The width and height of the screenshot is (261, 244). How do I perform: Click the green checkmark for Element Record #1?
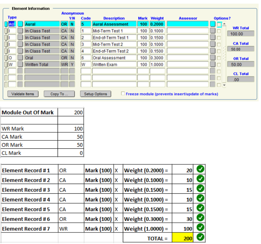click(201, 170)
